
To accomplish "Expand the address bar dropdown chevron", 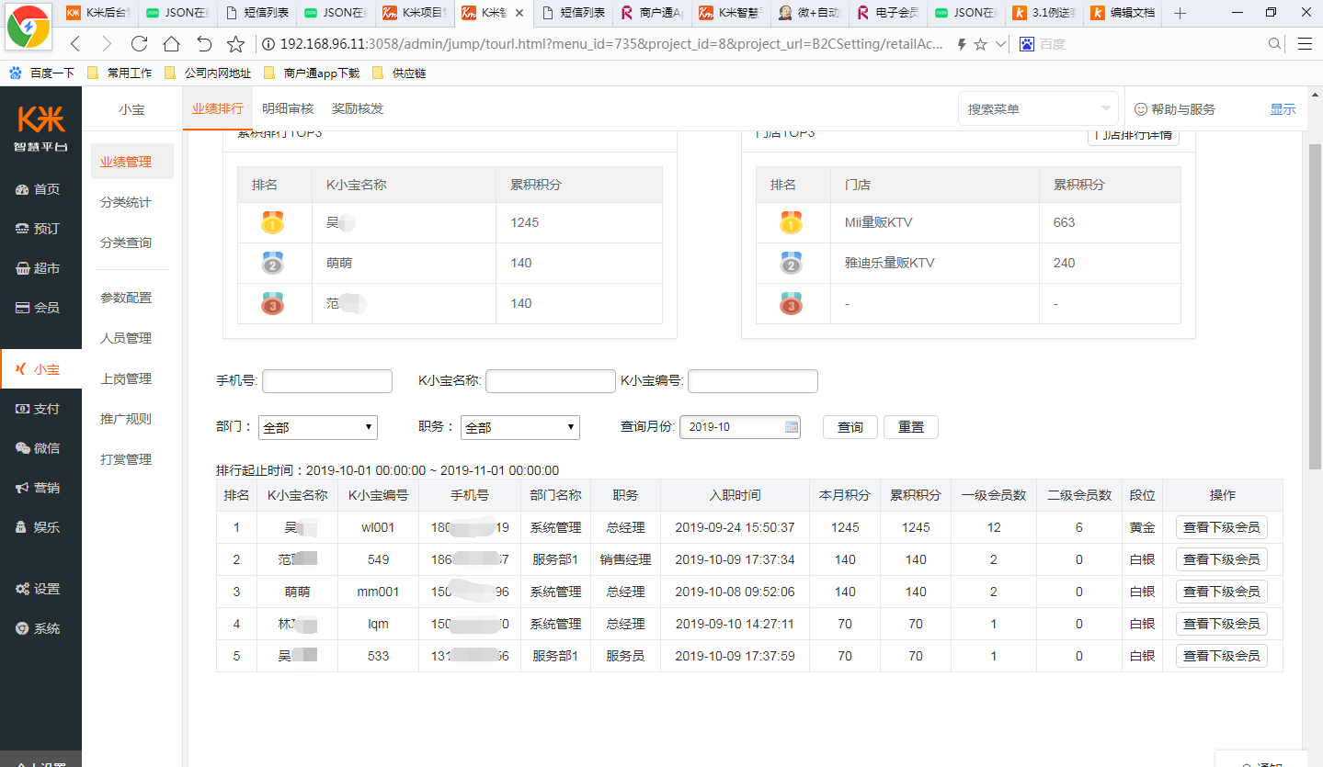I will (1000, 44).
